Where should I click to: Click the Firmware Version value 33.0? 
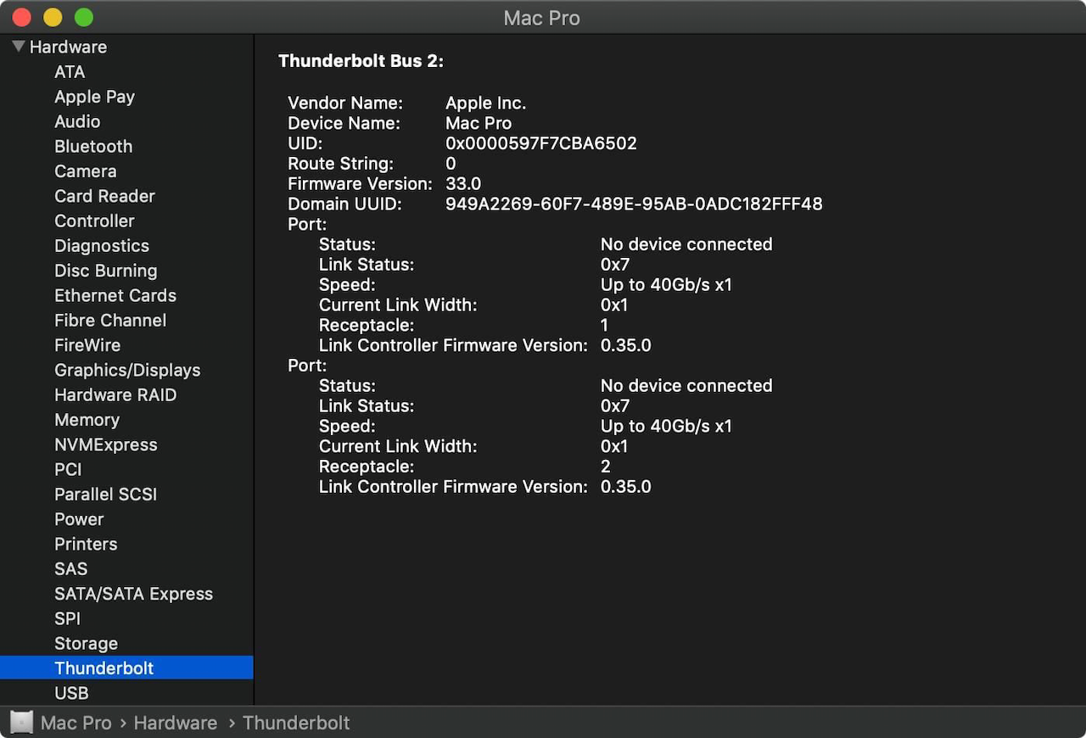[463, 183]
